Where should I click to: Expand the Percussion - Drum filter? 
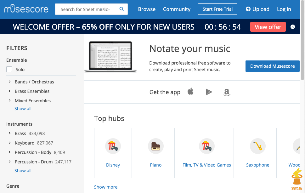tap(10, 162)
